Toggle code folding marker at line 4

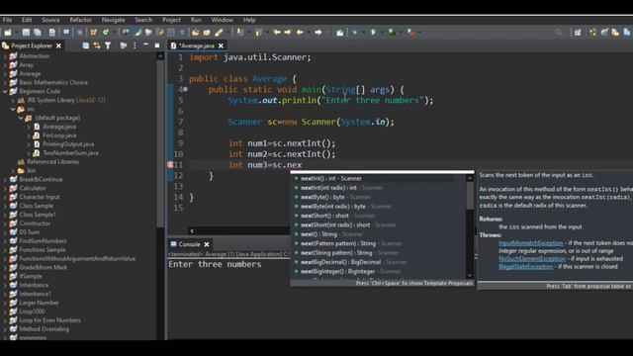(185, 89)
